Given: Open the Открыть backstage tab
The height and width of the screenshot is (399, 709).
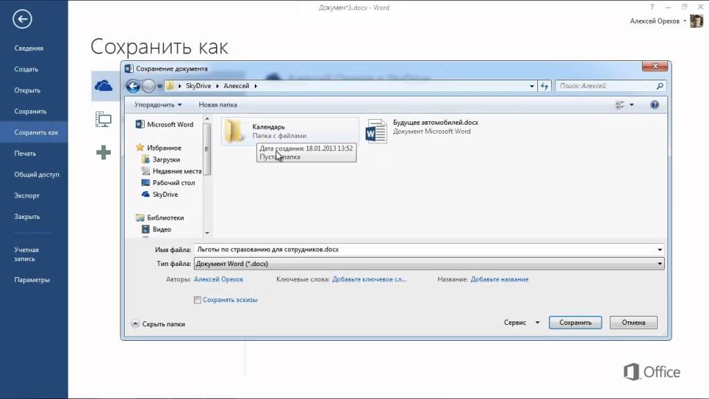Looking at the screenshot, I should point(34,91).
